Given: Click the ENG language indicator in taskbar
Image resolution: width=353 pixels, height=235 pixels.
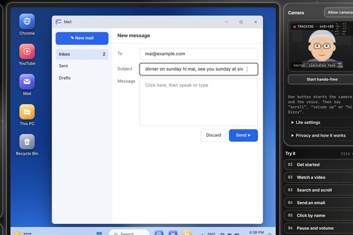Looking at the screenshot, I should click(x=212, y=234).
